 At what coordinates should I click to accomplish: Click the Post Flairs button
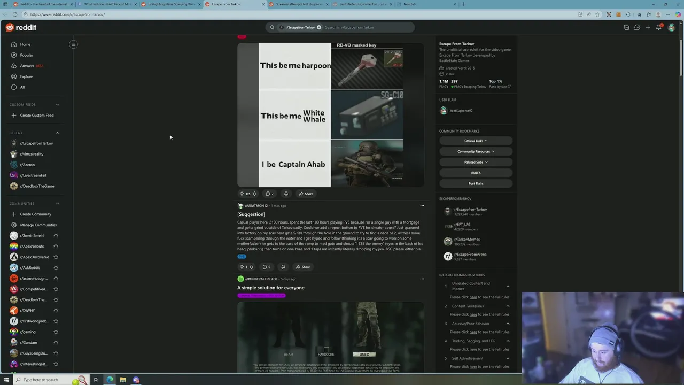[x=476, y=183]
